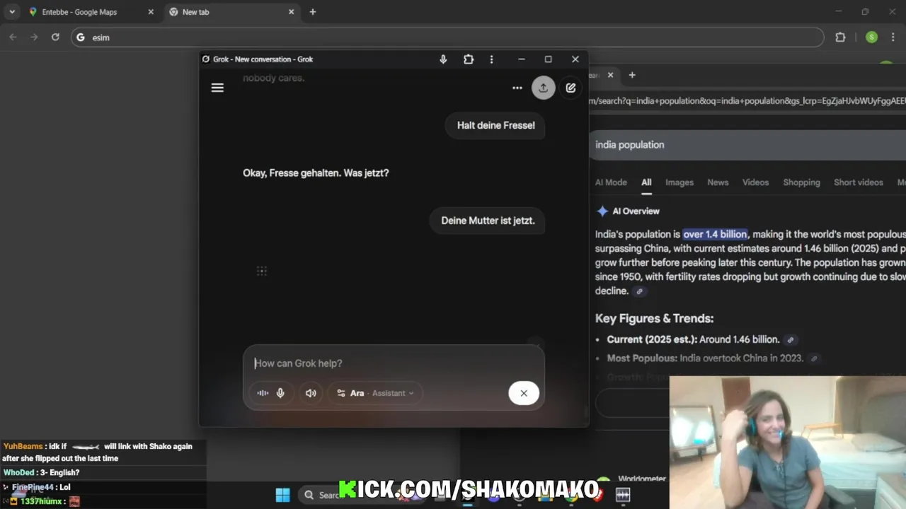Open the tab search dropdown arrow
This screenshot has width=906, height=509.
tap(12, 12)
